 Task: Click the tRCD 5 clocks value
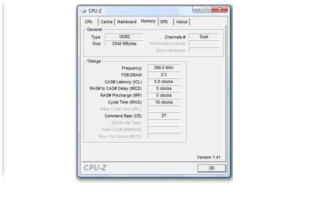(x=164, y=88)
